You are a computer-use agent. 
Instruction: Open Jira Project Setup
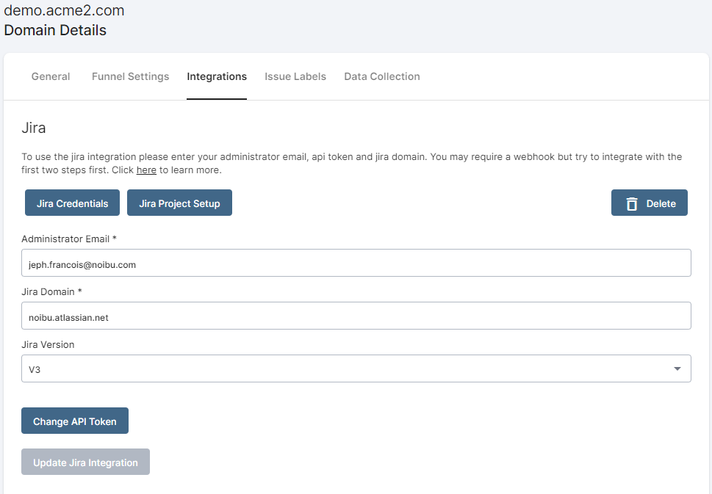click(x=179, y=203)
